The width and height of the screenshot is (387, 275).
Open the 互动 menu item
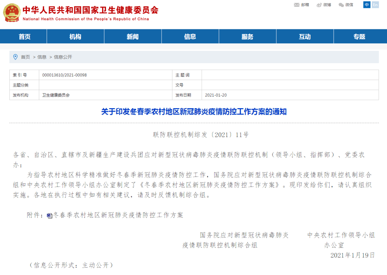(305, 36)
